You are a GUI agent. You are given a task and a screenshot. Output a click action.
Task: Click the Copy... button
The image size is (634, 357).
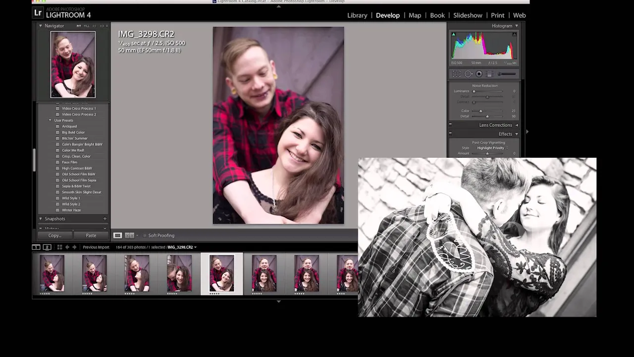coord(54,236)
